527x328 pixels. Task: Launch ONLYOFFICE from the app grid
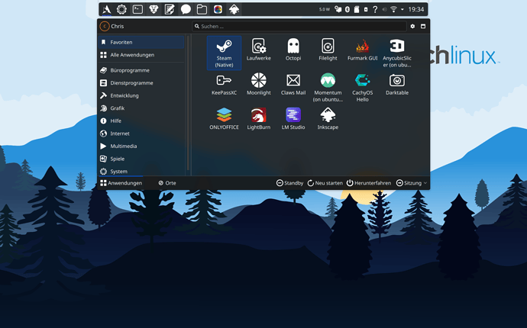click(224, 118)
